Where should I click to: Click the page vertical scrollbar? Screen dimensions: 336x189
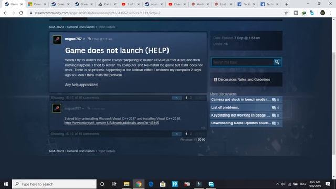point(334,103)
